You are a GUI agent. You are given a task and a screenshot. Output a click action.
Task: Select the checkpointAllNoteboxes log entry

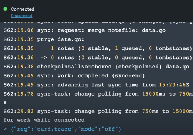[x=96, y=67]
